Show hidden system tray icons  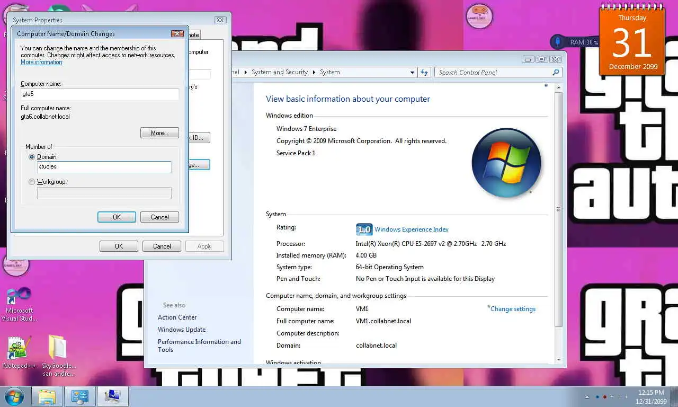pos(587,397)
